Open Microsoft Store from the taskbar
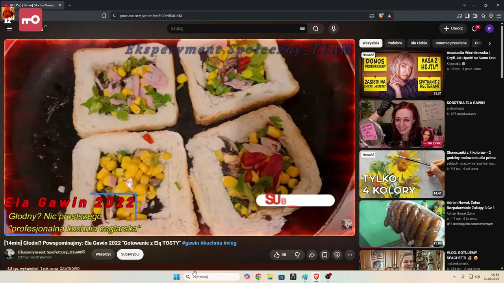The image size is (504, 283). [x=282, y=277]
